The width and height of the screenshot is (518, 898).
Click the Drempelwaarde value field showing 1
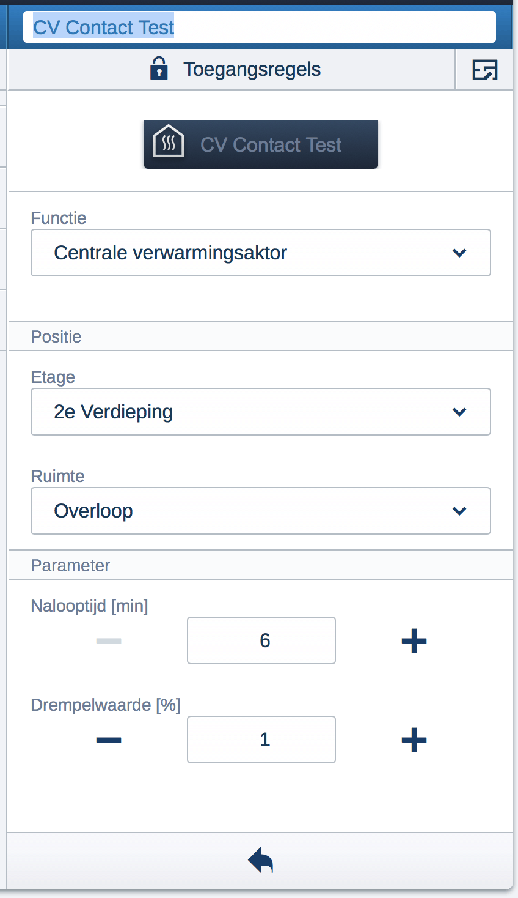pyautogui.click(x=261, y=740)
